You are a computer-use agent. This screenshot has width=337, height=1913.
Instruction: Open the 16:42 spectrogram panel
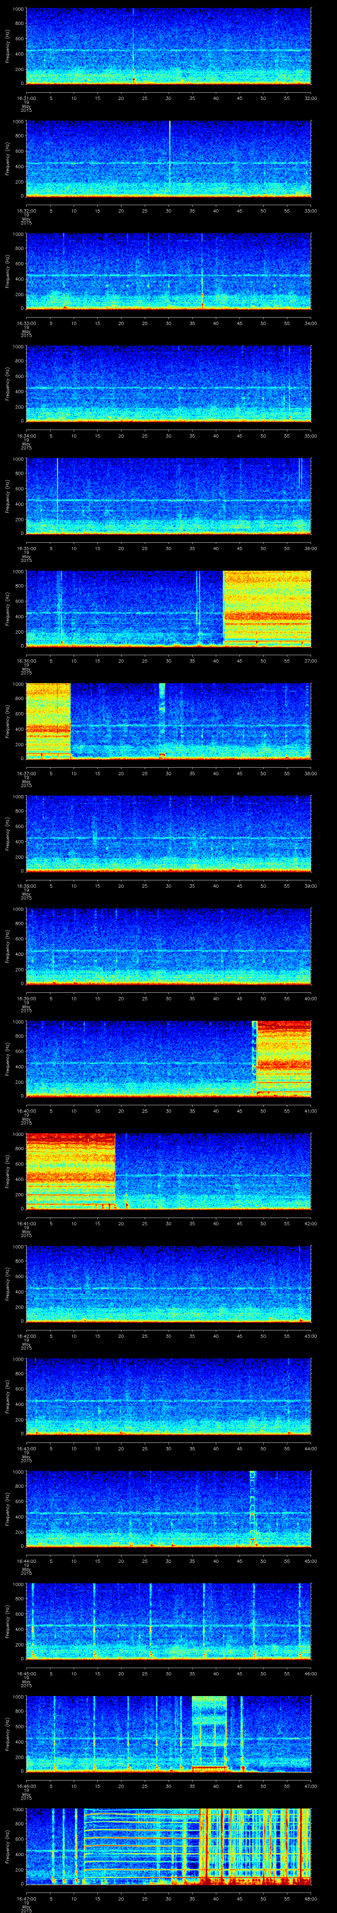point(168,1283)
